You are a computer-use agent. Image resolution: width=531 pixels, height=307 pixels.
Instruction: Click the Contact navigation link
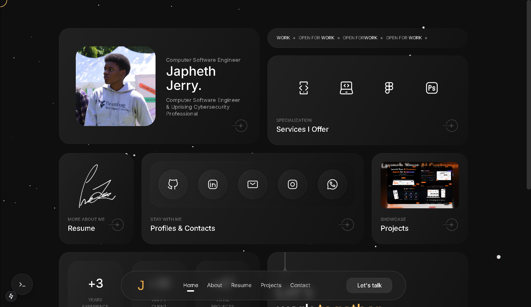[300, 285]
